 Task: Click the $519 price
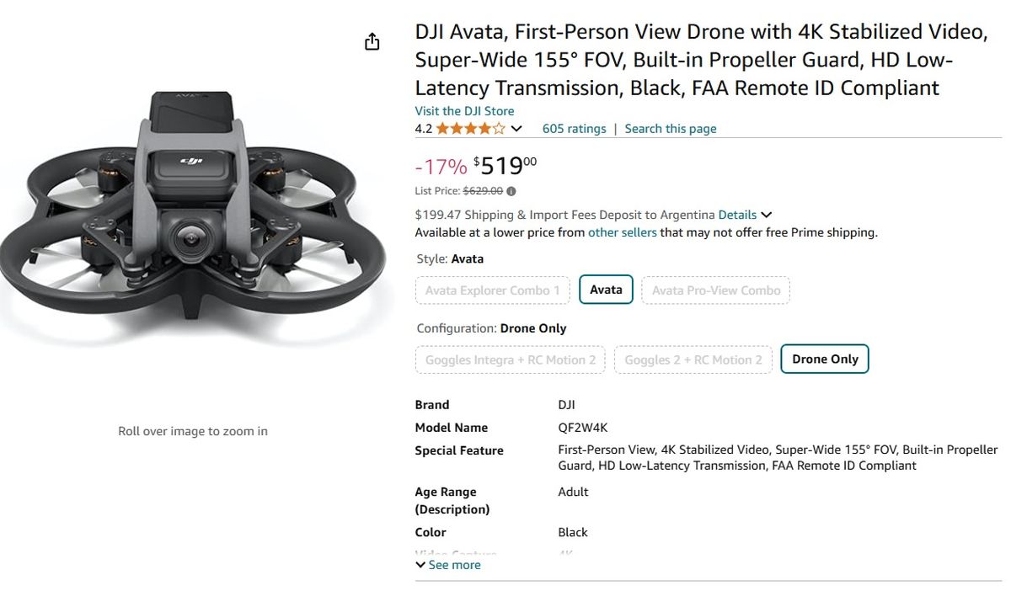point(505,165)
